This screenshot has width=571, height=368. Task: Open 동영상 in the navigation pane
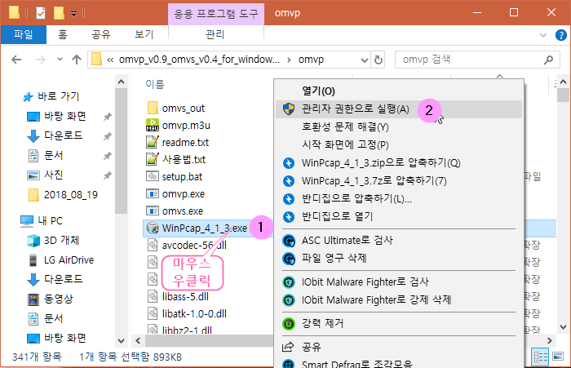pyautogui.click(x=58, y=299)
